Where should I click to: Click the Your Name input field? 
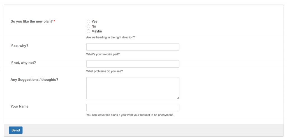pos(133,107)
